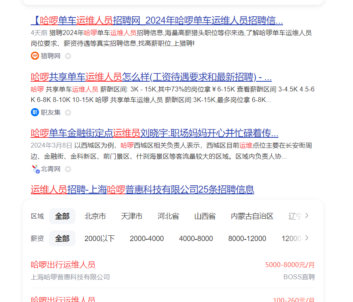Image resolution: width=353 pixels, height=302 pixels.
Task: Open the 哈啰出行运维人员 job paying 100-260元
Action: (x=63, y=299)
